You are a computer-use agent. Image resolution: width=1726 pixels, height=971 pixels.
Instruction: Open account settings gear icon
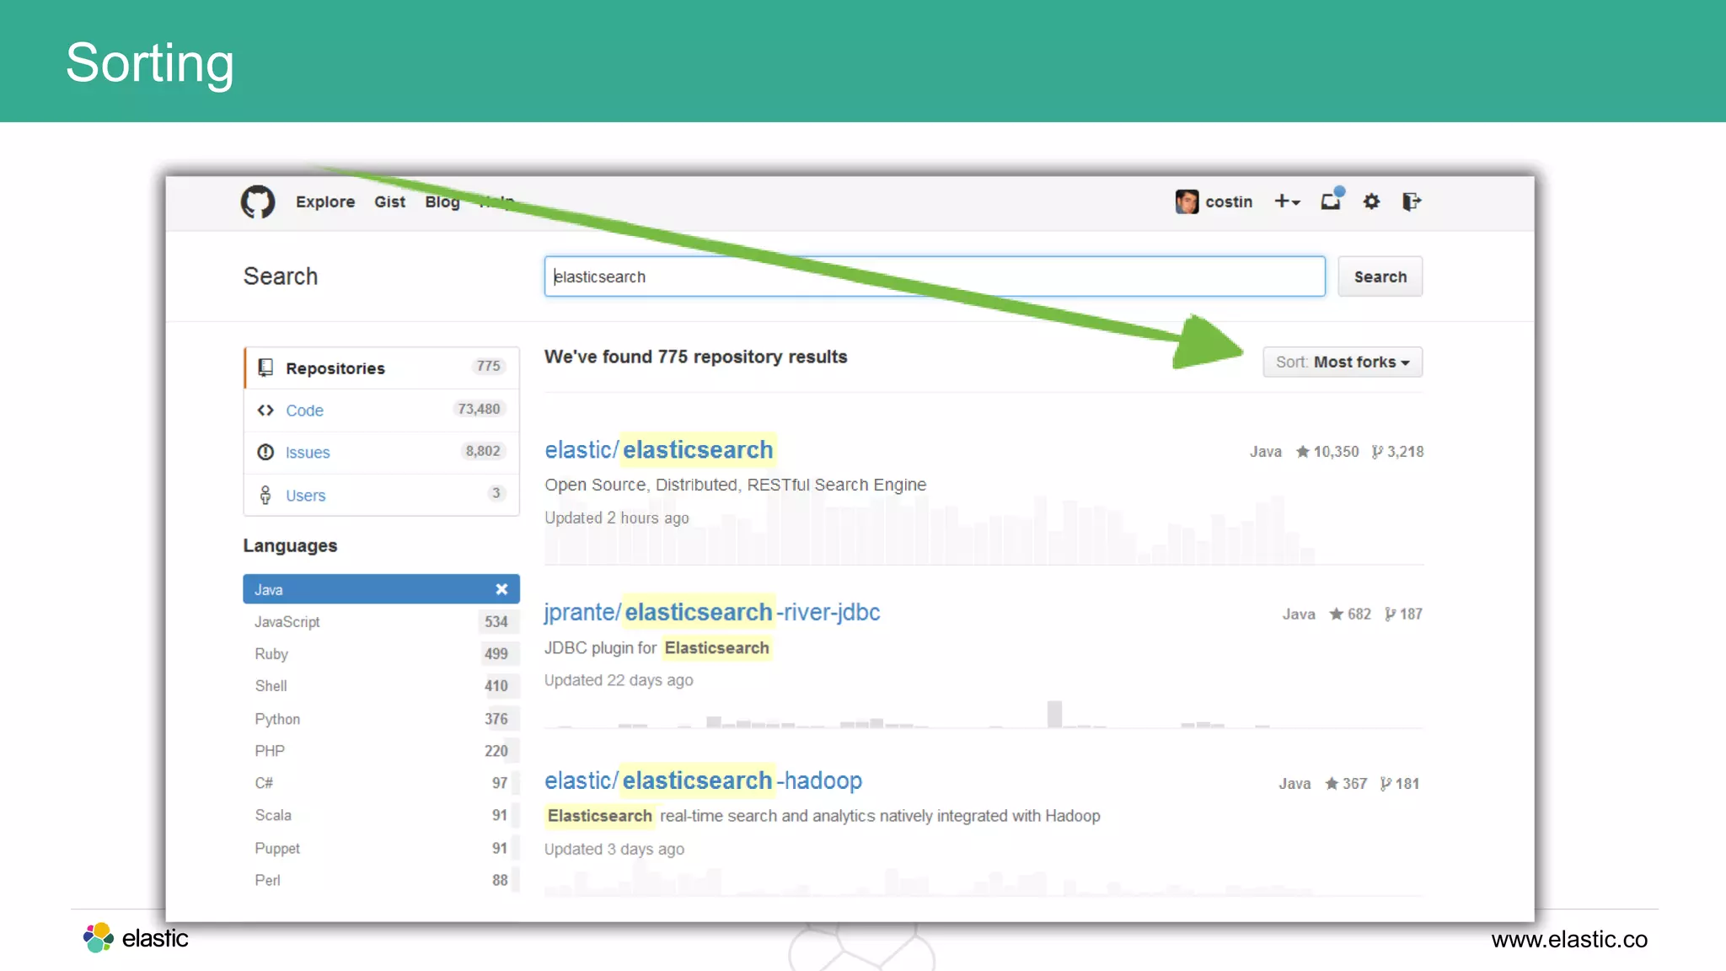pos(1371,201)
